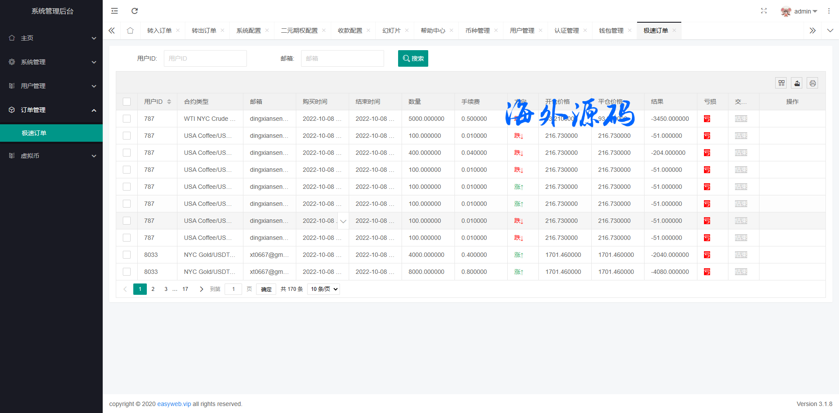839x413 pixels.
Task: Open the 极速订单 sidebar menu item
Action: coord(34,133)
